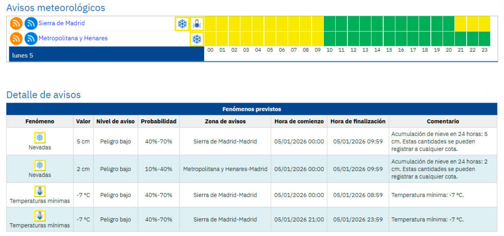The width and height of the screenshot is (504, 236).
Task: Click the "Probabilidad" column header
Action: tap(158, 121)
